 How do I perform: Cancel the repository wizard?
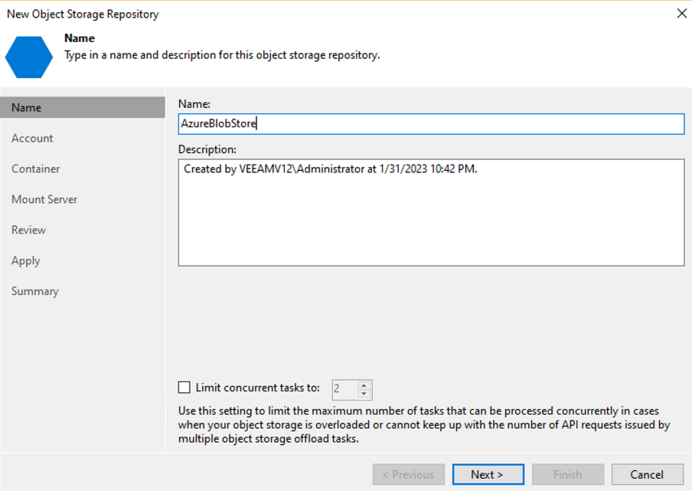647,475
